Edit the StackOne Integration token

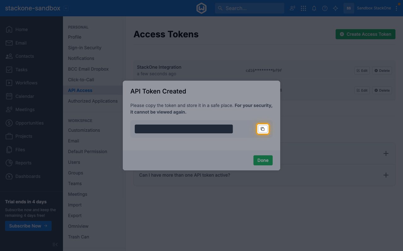coord(362,71)
